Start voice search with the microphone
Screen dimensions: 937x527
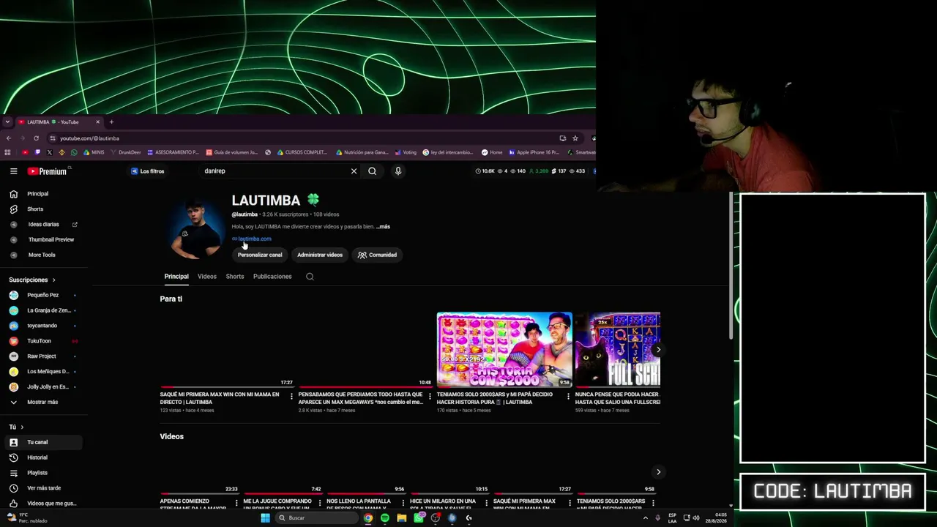tap(398, 171)
